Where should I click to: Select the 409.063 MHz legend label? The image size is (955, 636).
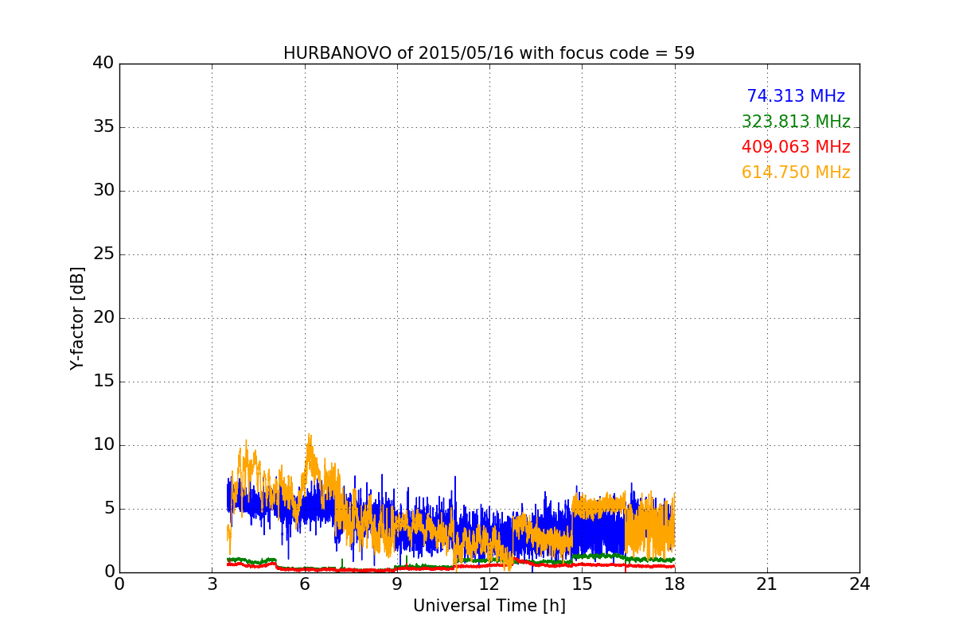pyautogui.click(x=796, y=147)
